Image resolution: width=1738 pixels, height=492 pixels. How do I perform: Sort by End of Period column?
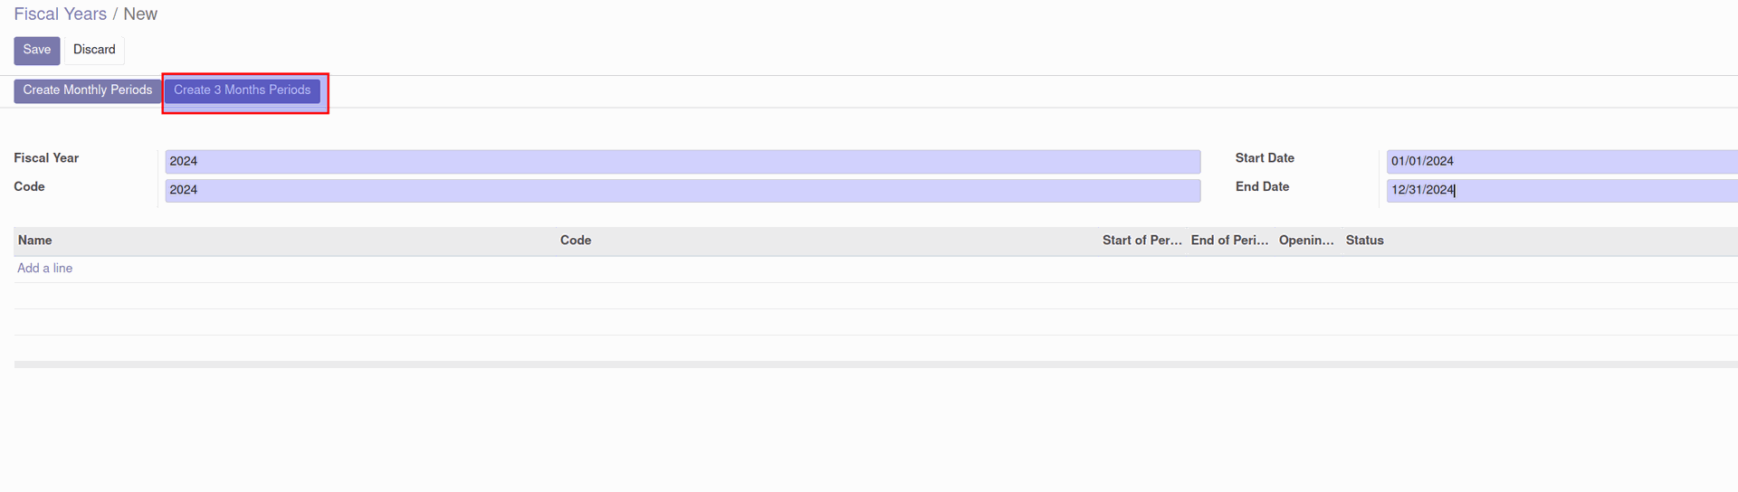(1229, 241)
